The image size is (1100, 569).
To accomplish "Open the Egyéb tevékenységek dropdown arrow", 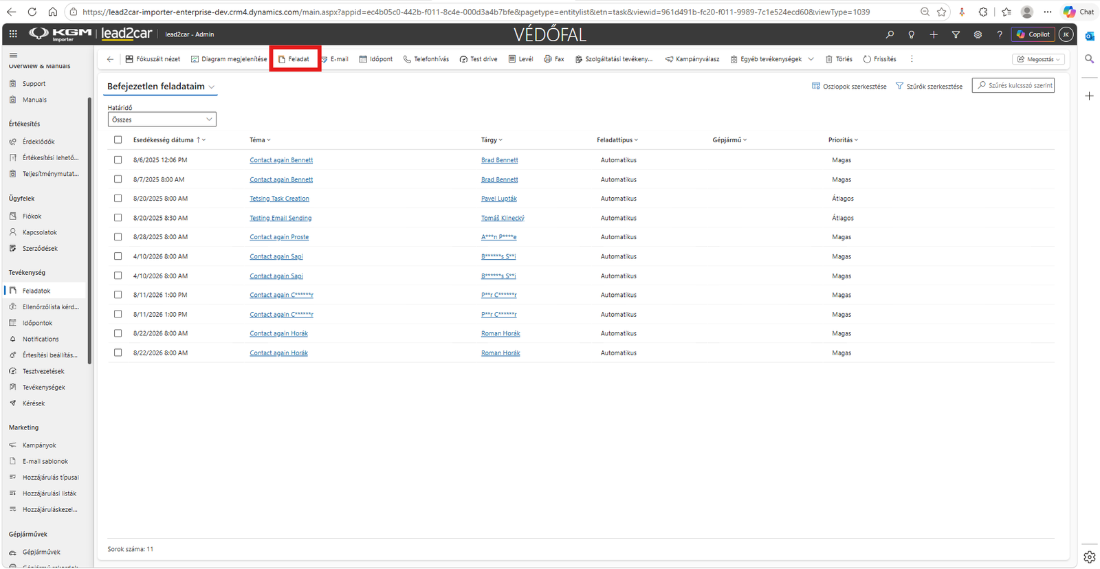I will pos(811,59).
